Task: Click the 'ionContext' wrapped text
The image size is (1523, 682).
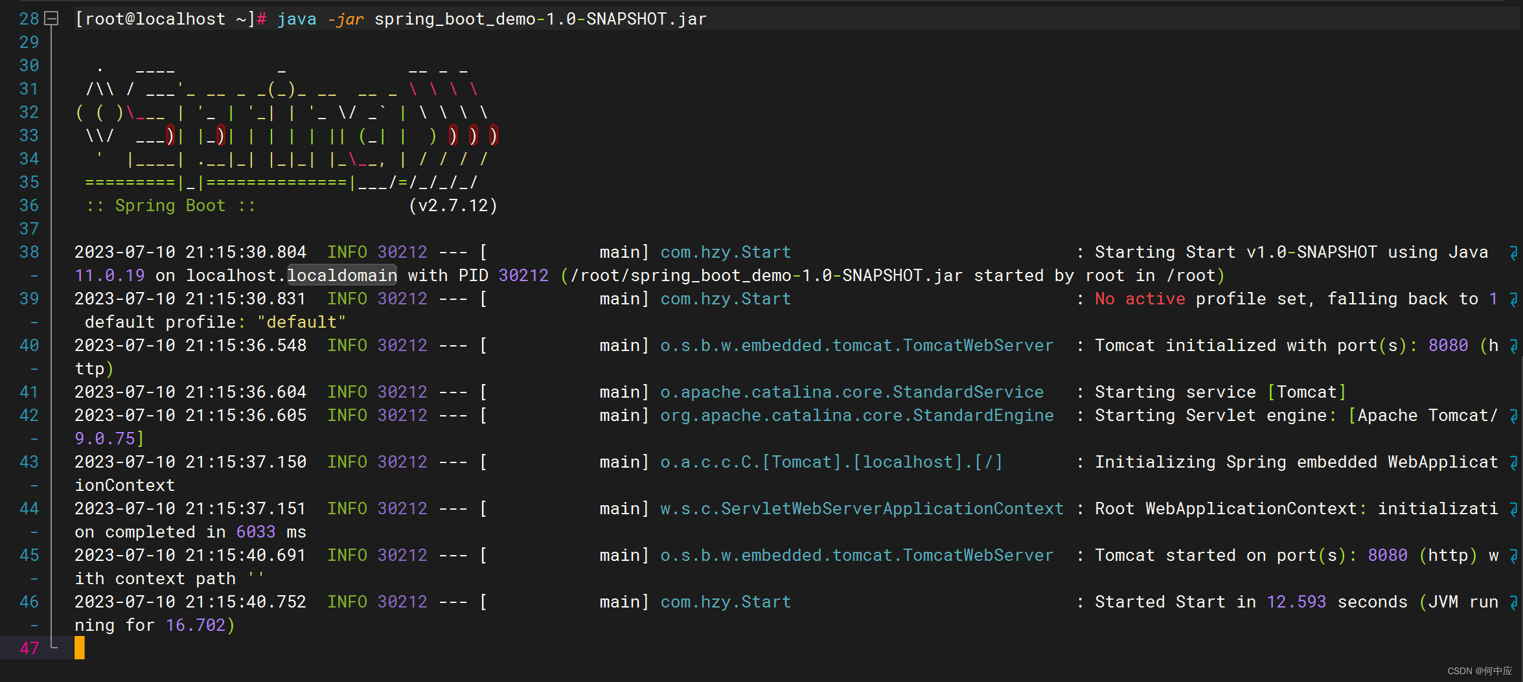Action: tap(125, 485)
